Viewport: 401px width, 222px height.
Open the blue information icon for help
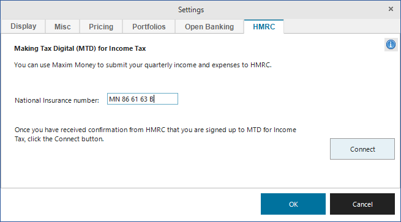(391, 45)
